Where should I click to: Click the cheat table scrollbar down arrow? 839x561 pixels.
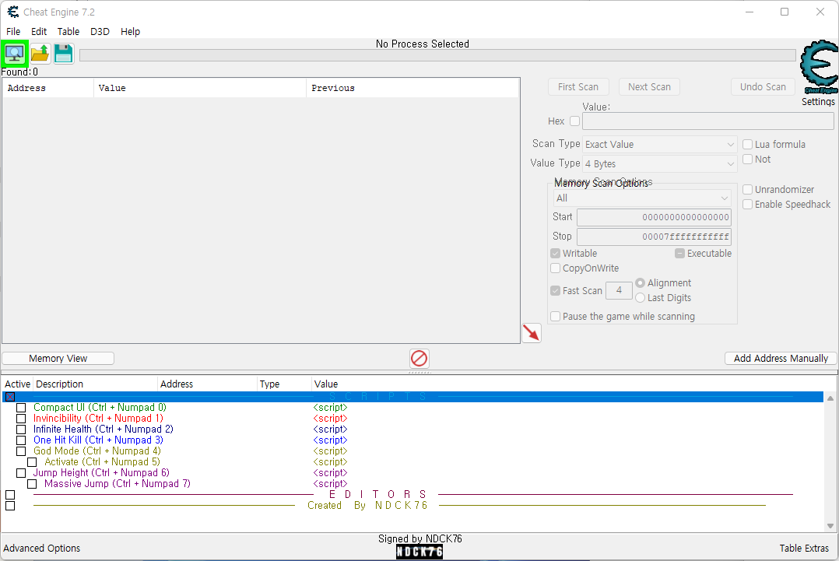pyautogui.click(x=830, y=526)
